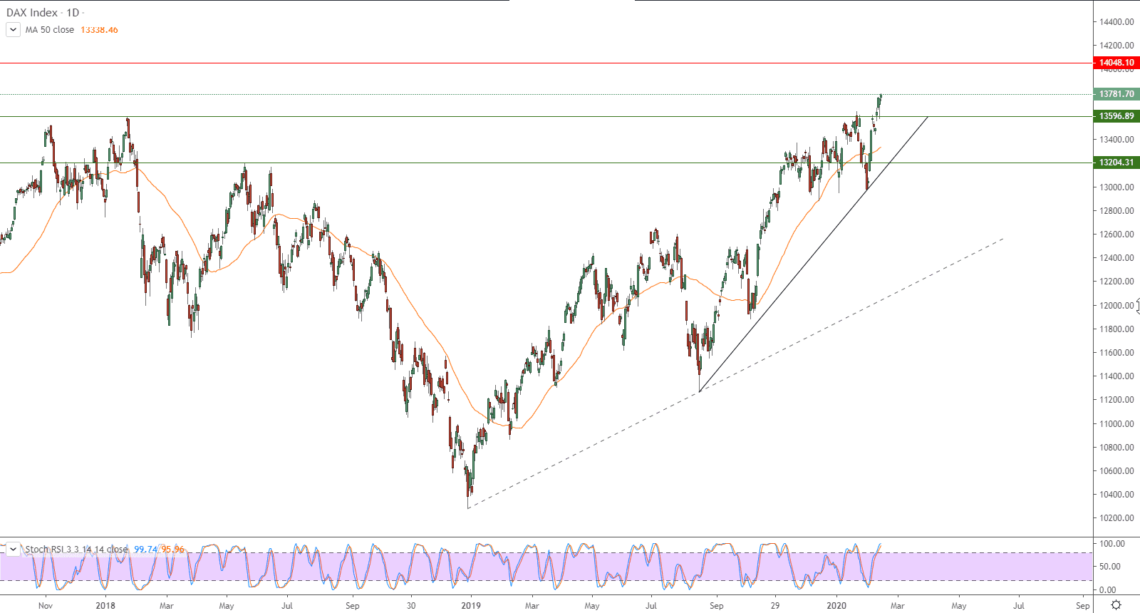
Task: Select the 13000.00 price axis tick
Action: [1116, 187]
